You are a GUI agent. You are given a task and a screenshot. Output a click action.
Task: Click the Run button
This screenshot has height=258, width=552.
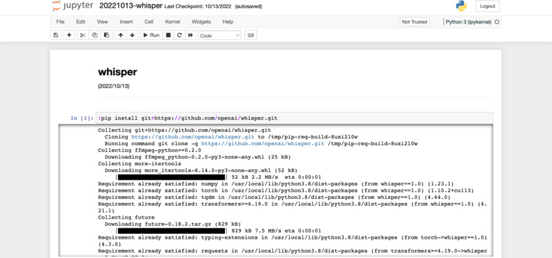tap(151, 35)
